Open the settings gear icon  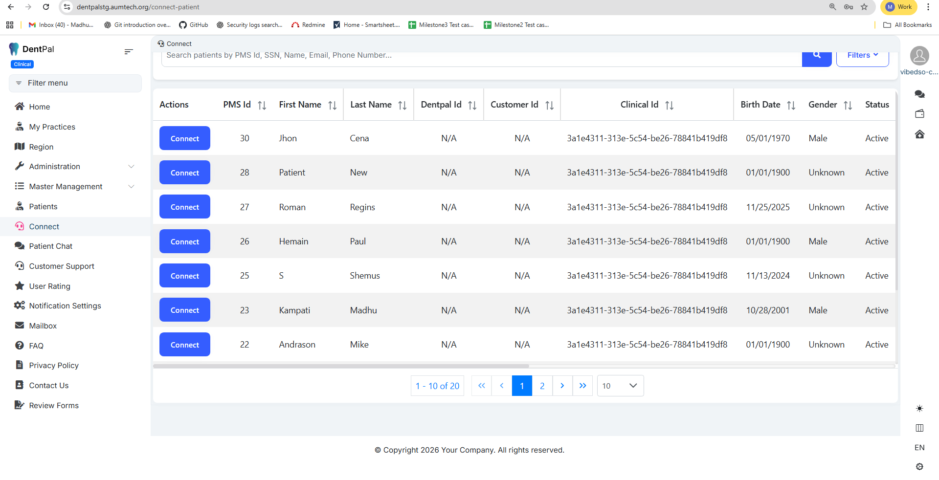coord(919,466)
